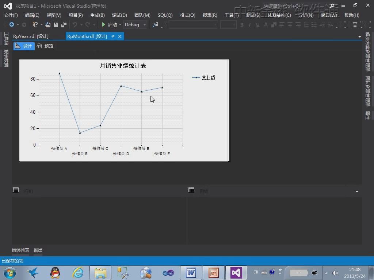Open the font size combo box
This screenshot has width=374, height=280.
[x=228, y=25]
